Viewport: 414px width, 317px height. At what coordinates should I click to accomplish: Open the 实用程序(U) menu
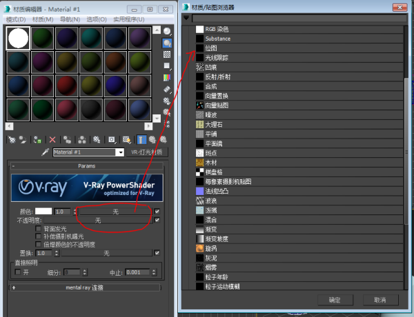(x=129, y=19)
